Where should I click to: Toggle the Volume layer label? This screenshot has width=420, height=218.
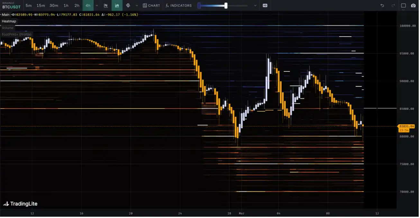click(x=8, y=28)
